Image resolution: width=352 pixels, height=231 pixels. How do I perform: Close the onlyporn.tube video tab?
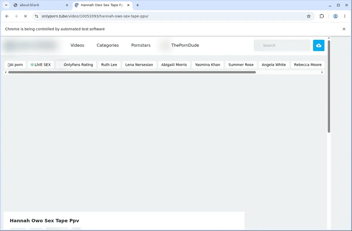point(128,5)
